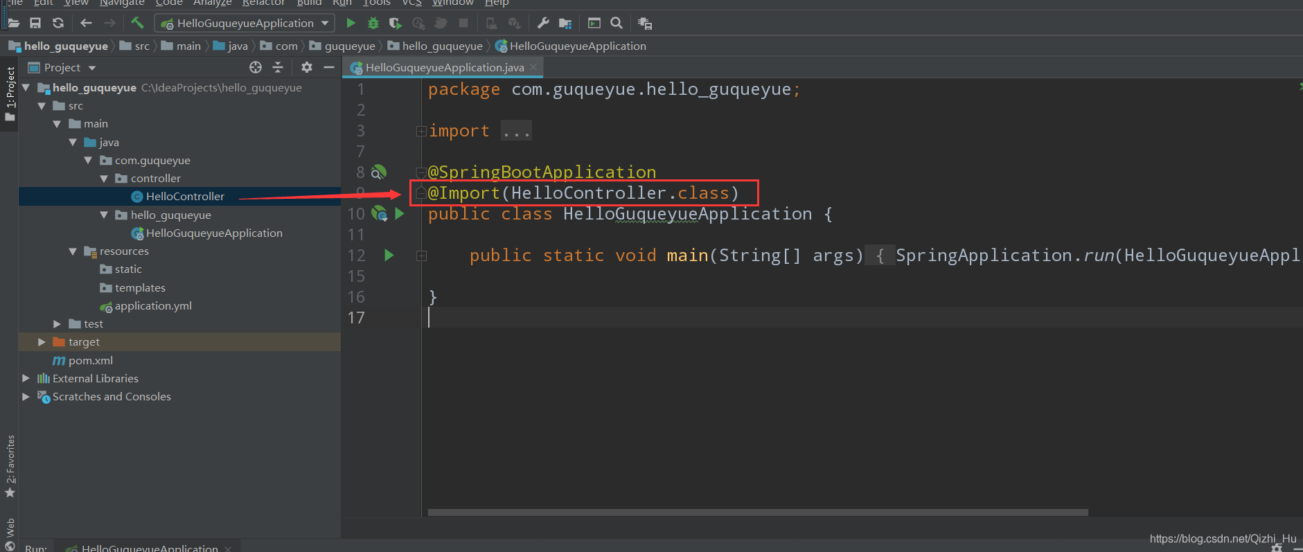The image size is (1303, 552).
Task: Click the hello_guqueyue package breadcrumb
Action: point(435,46)
